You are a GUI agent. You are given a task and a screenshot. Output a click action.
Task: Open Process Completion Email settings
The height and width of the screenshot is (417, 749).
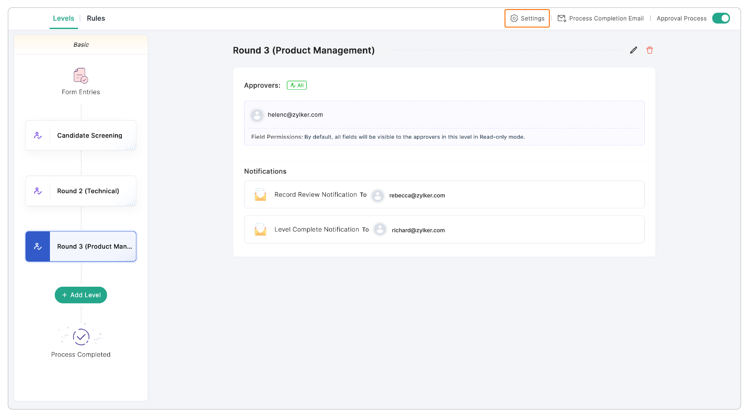click(606, 18)
